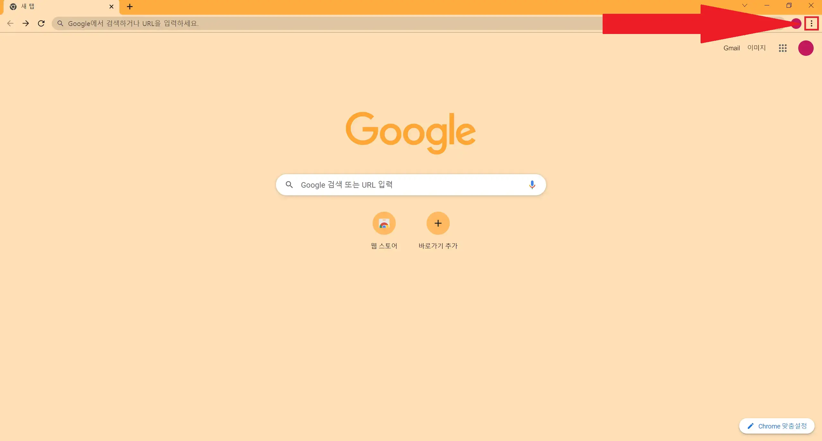Click the Chrome reload page icon
This screenshot has width=822, height=441.
coord(42,23)
